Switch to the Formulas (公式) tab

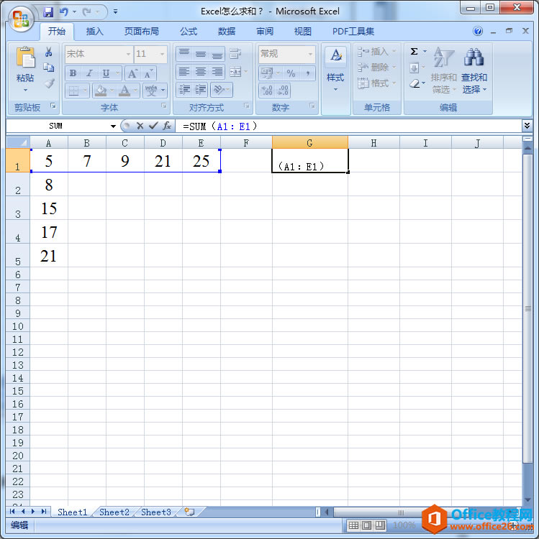coord(189,32)
